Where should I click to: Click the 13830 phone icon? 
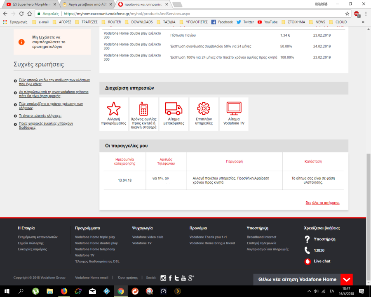[307, 250]
